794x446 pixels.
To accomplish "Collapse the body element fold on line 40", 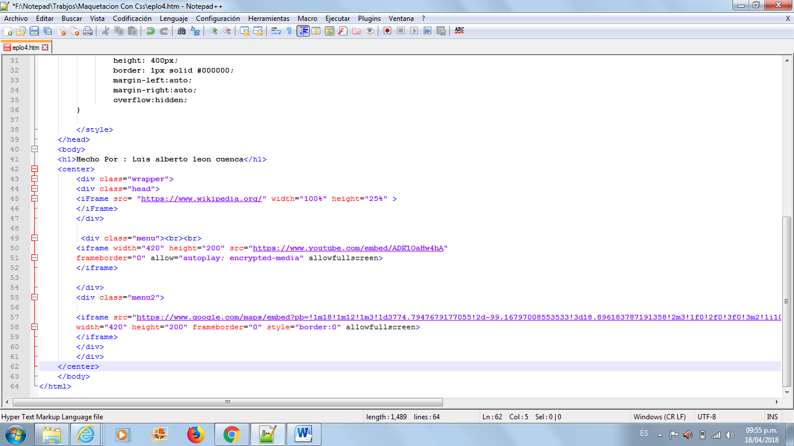I will [x=34, y=149].
